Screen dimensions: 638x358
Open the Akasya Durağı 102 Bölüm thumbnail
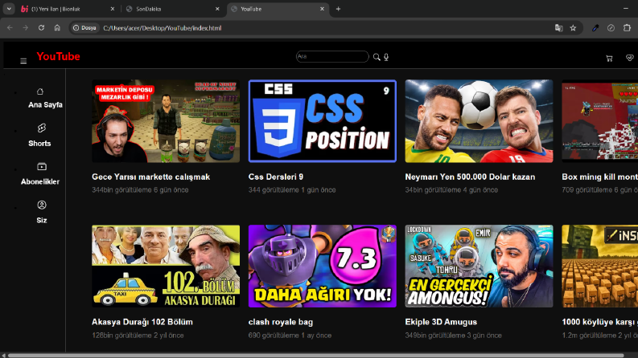[166, 266]
